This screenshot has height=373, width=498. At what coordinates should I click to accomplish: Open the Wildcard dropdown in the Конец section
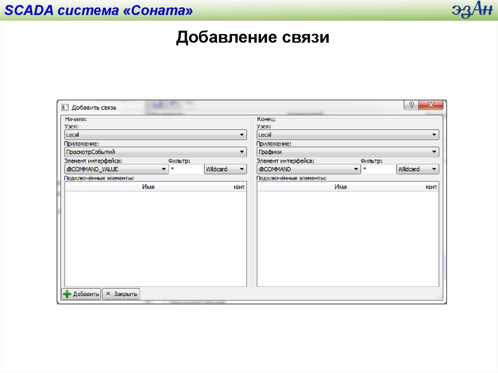pyautogui.click(x=418, y=169)
